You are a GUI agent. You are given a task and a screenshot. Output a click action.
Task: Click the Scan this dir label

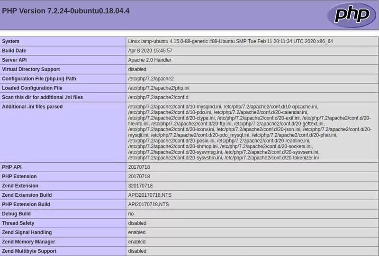click(x=42, y=97)
